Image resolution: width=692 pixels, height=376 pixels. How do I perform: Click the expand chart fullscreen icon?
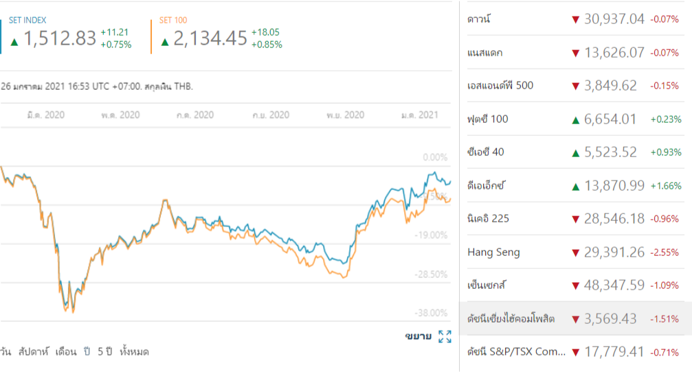[445, 336]
